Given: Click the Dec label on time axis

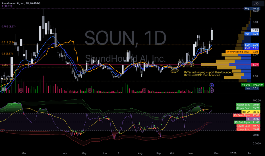Looking at the screenshot, I should [216, 153].
